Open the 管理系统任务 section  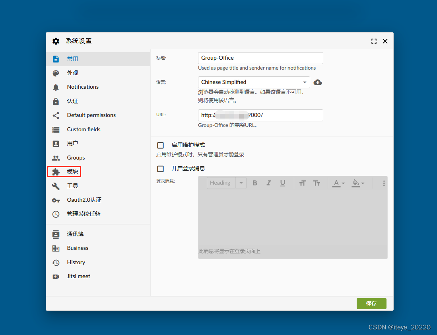[98, 214]
